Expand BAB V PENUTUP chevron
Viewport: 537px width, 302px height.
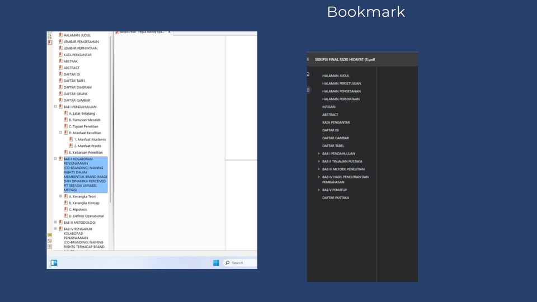[319, 190]
